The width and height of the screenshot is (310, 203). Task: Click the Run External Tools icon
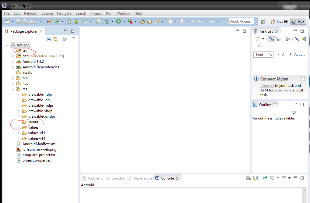(x=130, y=21)
